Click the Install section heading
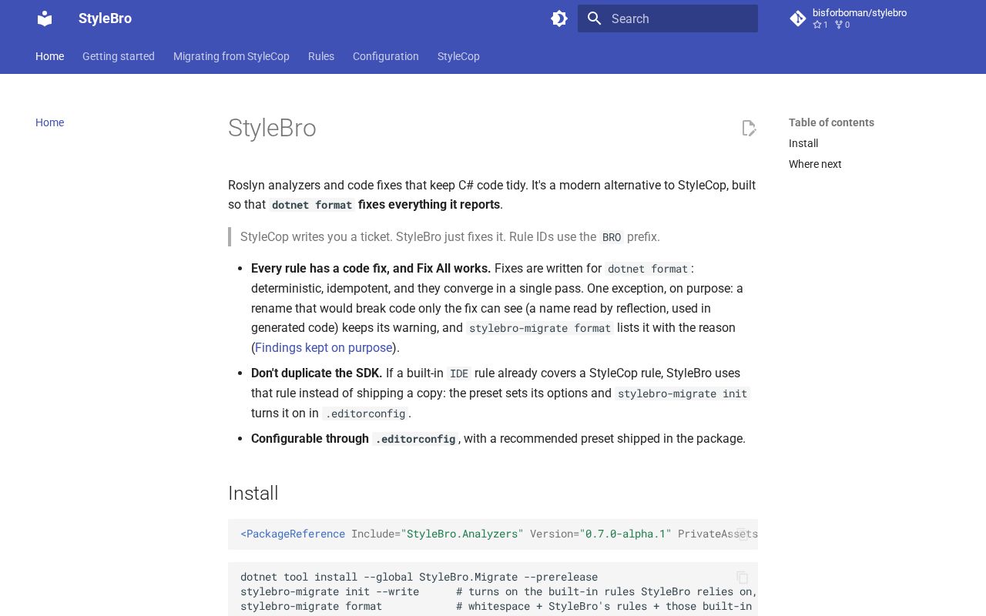The height and width of the screenshot is (616, 986). (253, 493)
